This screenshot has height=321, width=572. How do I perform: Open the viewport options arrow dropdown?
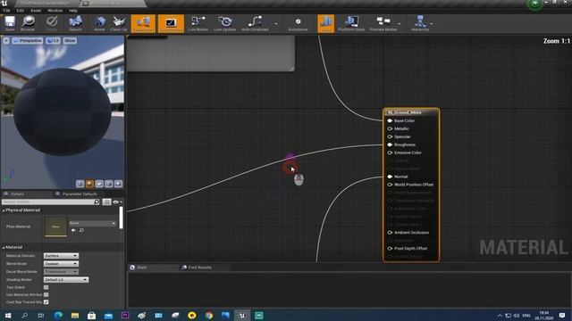[6, 40]
